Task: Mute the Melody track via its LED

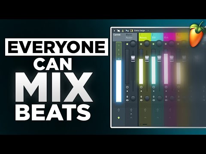Action: (141, 44)
